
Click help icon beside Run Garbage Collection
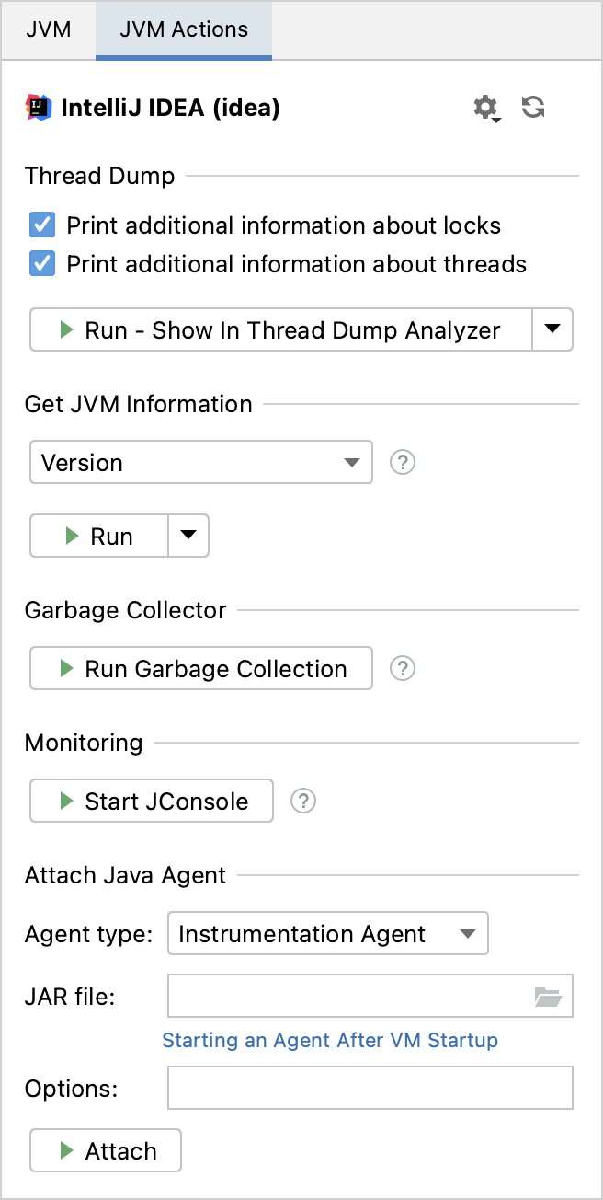(403, 668)
